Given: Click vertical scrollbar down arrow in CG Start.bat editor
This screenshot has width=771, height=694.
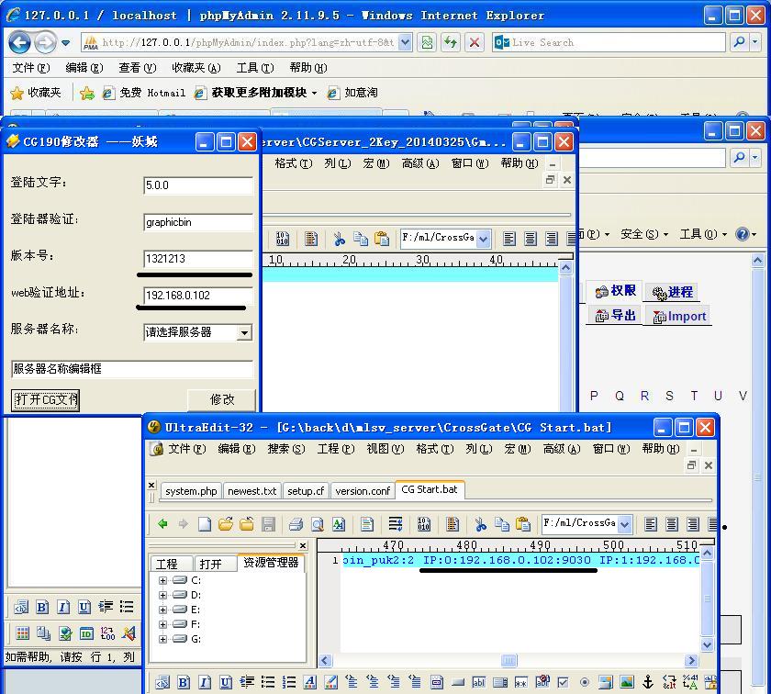Looking at the screenshot, I should 707,644.
